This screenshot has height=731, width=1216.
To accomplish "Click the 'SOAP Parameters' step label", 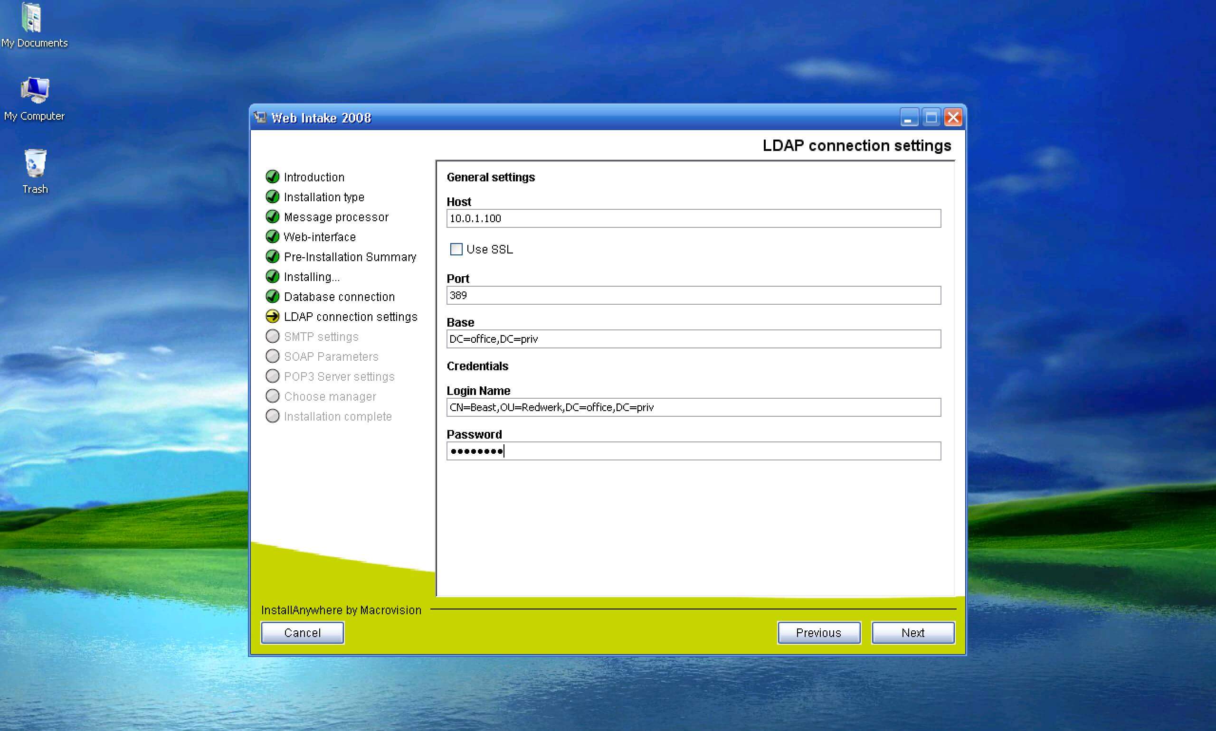I will tap(331, 356).
